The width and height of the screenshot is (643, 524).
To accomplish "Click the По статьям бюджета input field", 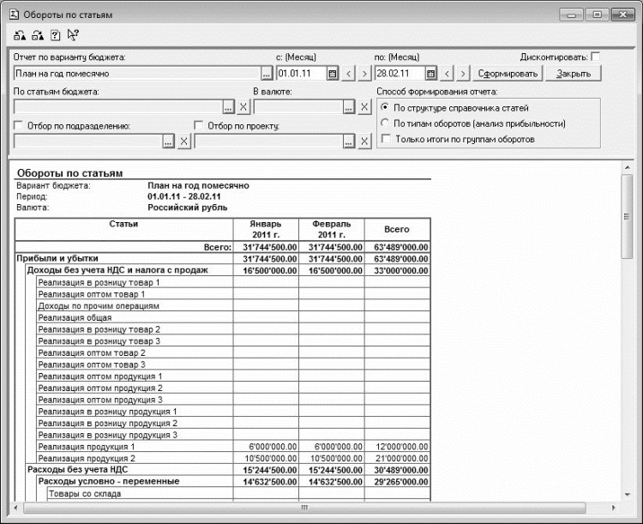I will tap(118, 107).
